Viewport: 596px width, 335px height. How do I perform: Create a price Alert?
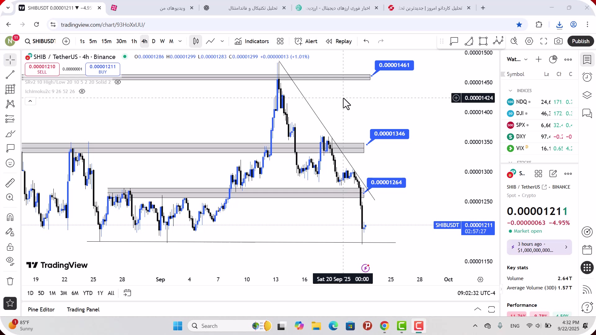(306, 41)
